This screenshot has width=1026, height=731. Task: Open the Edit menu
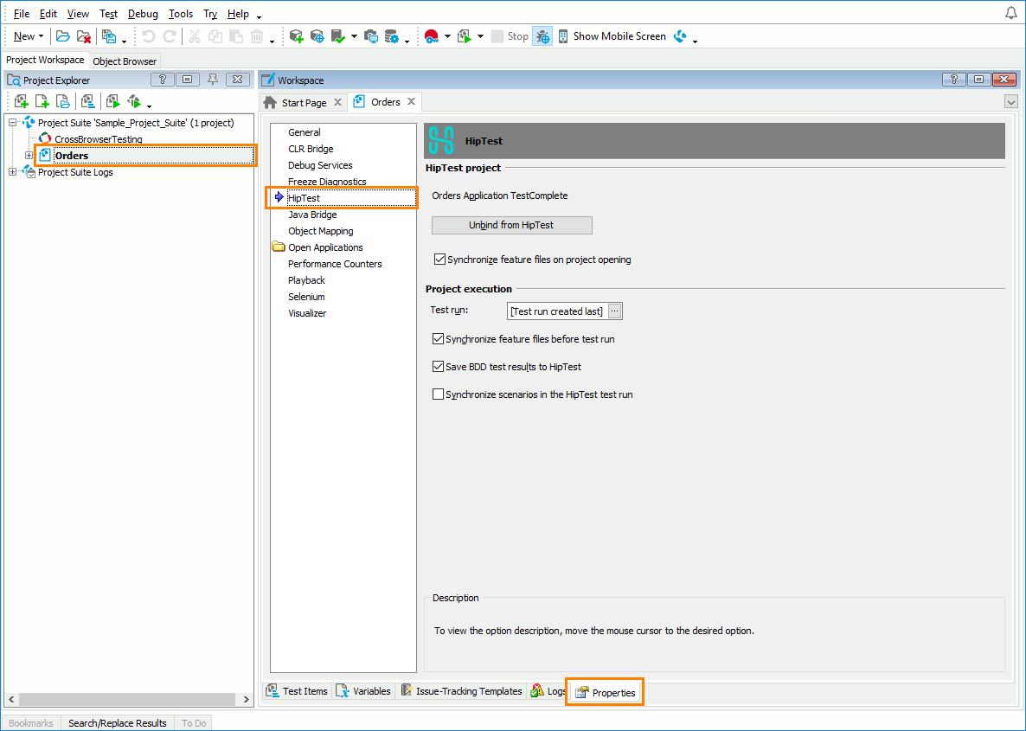click(48, 14)
